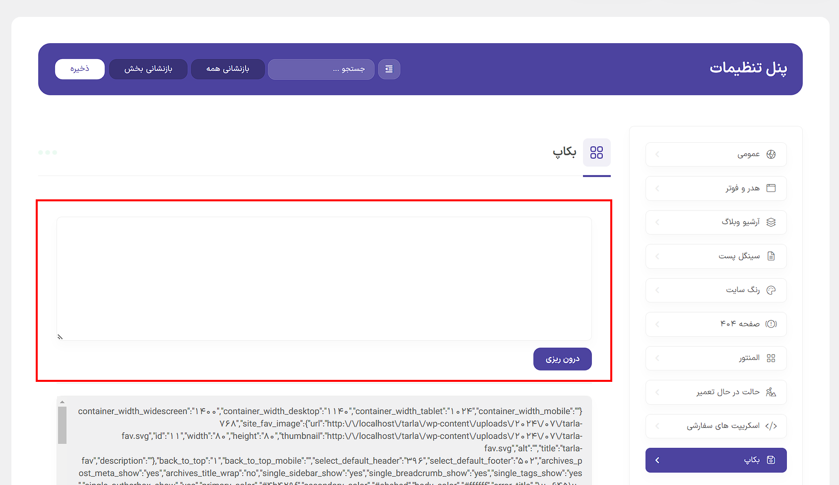839x485 pixels.
Task: Expand the رنگ سایت section arrow
Action: (657, 290)
